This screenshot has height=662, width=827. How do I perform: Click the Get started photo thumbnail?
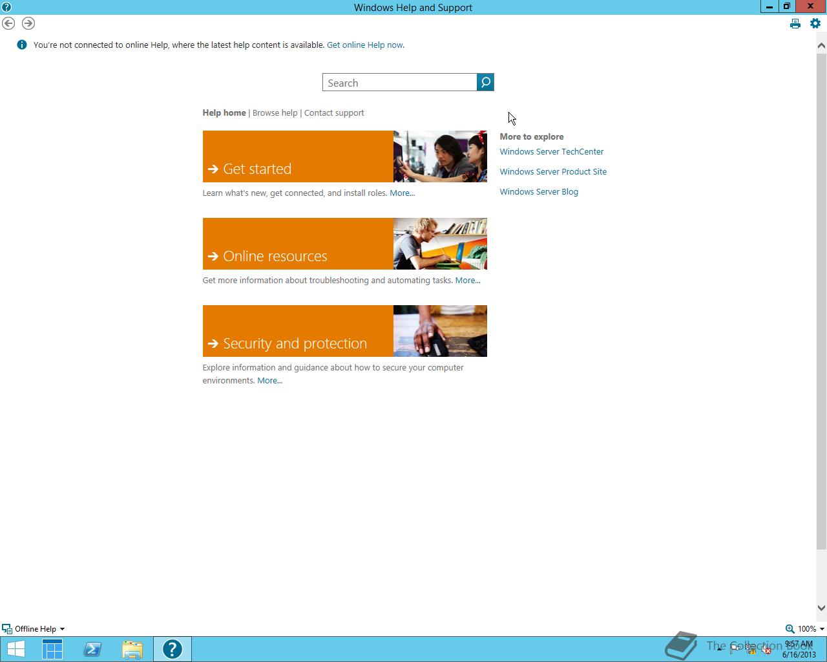coord(440,156)
